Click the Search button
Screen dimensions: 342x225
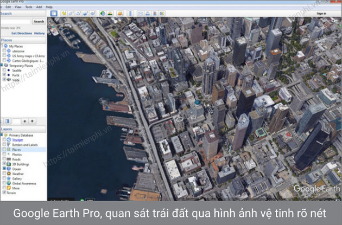(x=39, y=21)
